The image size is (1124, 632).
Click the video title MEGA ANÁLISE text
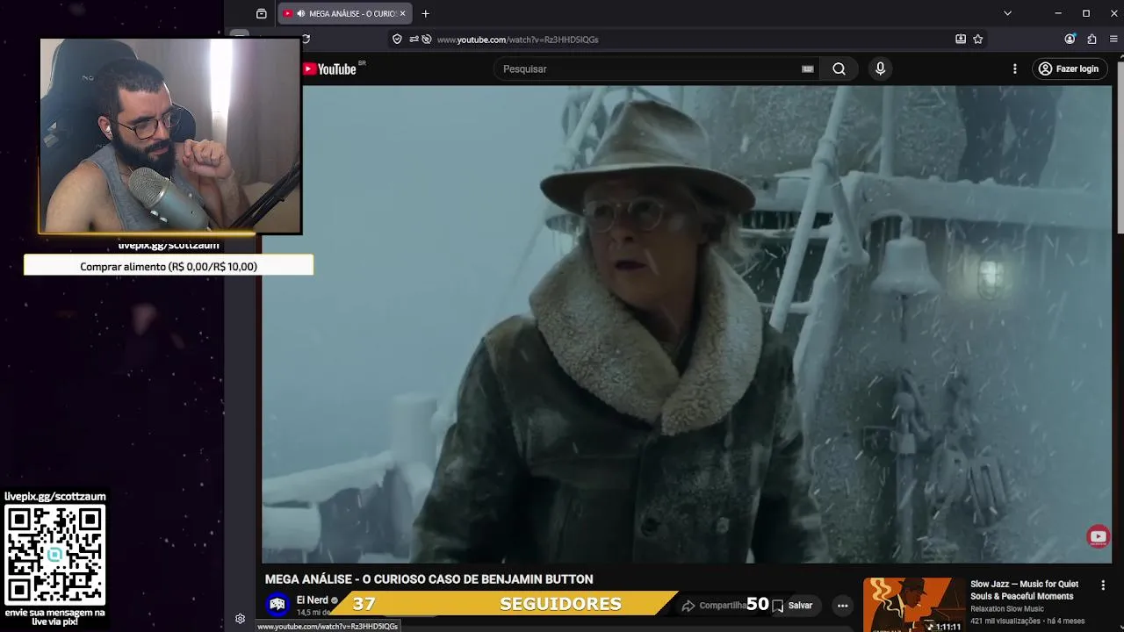pos(429,579)
